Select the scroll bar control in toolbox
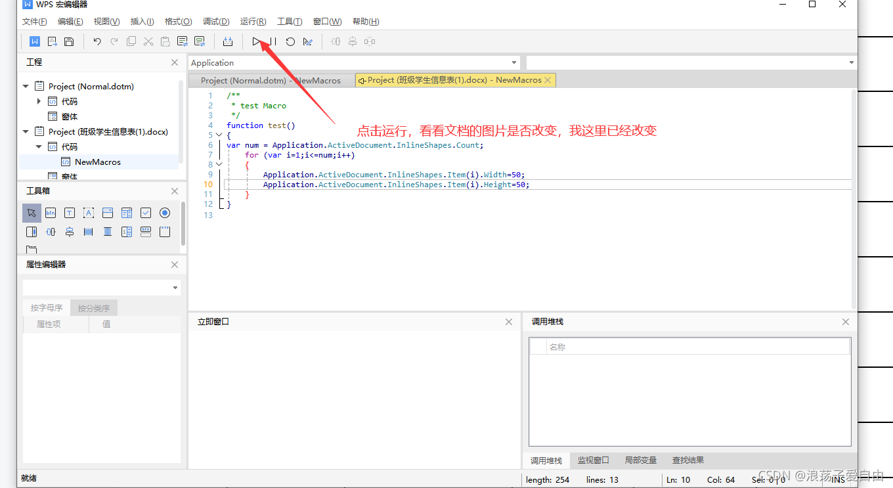Image resolution: width=893 pixels, height=488 pixels. [x=32, y=232]
